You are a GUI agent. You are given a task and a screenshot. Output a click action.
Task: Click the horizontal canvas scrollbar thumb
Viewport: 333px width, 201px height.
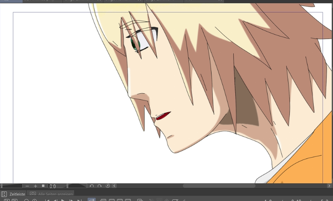point(219,186)
